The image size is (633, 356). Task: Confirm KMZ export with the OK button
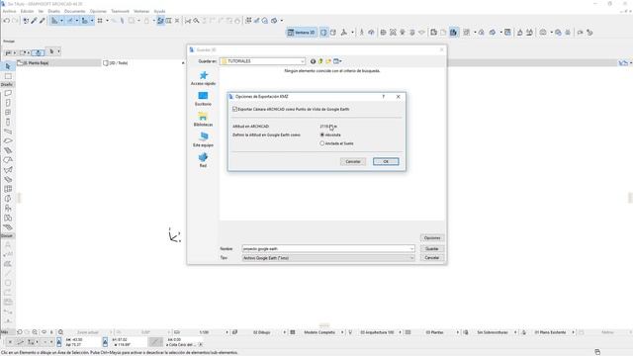point(386,161)
